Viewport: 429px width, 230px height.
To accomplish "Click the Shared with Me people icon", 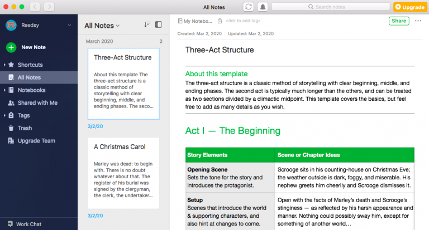I will click(11, 103).
